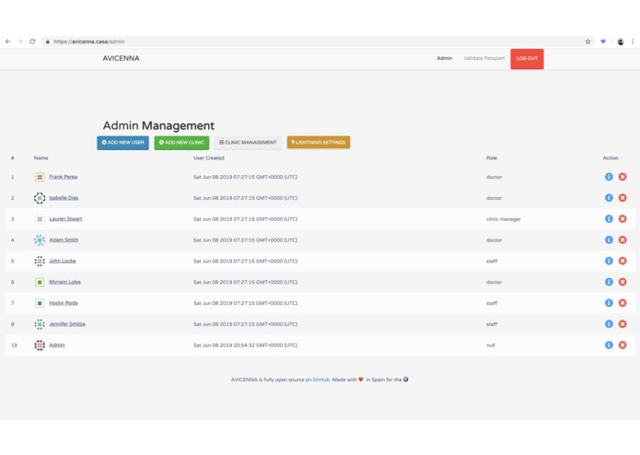This screenshot has height=455, width=640.
Task: Open Validate Passport in the navbar
Action: pos(484,58)
